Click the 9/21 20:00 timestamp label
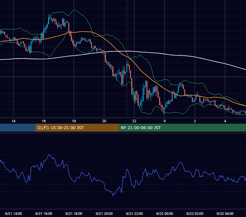This screenshot has height=217, width=246. pyautogui.click(x=104, y=213)
